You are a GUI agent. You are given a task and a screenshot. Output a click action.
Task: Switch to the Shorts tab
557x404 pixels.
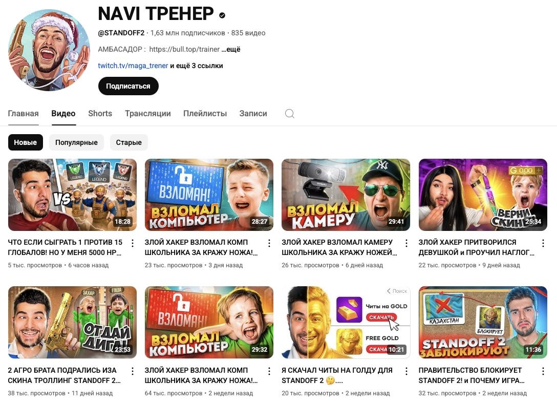pyautogui.click(x=100, y=114)
